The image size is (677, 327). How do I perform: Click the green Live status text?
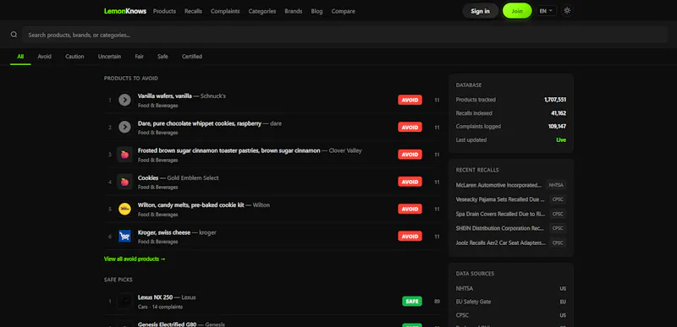[561, 140]
